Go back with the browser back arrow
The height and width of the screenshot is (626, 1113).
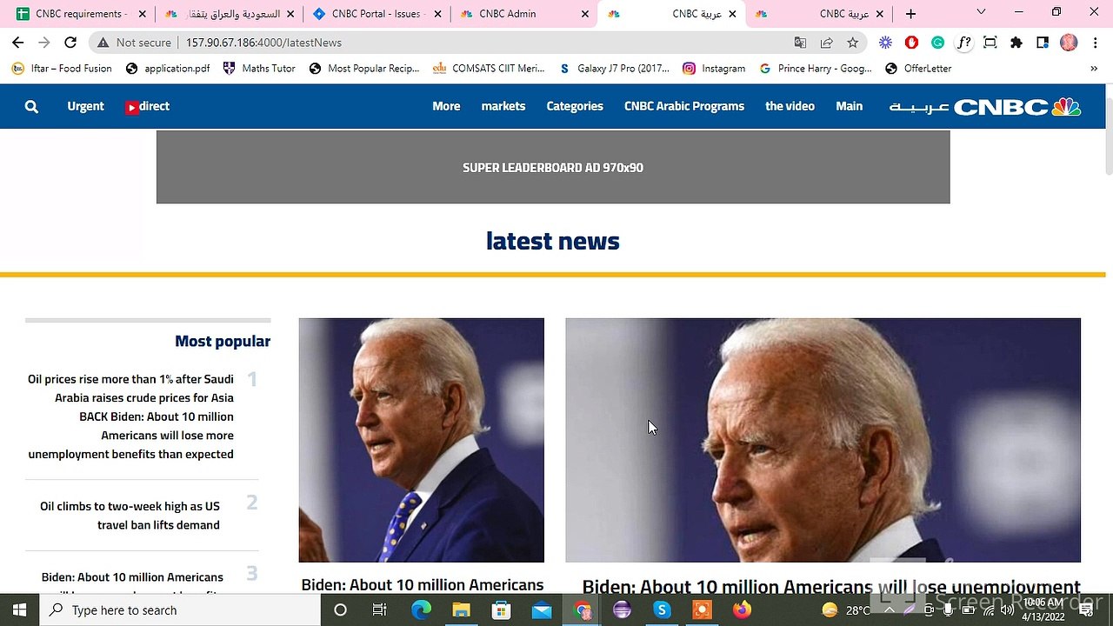17,42
